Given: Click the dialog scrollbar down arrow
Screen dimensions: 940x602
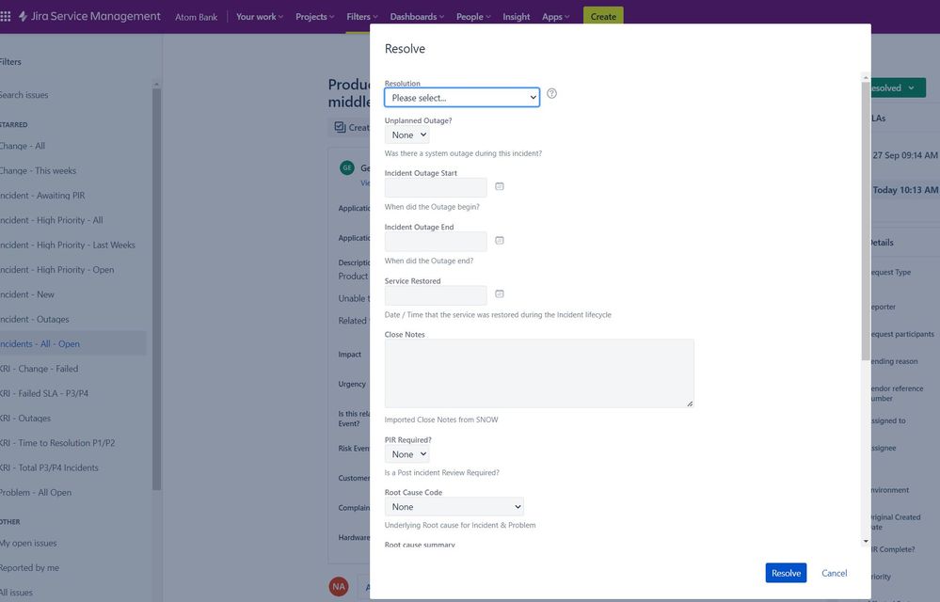Looking at the screenshot, I should coord(865,541).
